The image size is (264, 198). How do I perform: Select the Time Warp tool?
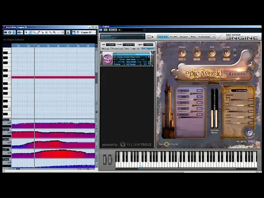62,32
